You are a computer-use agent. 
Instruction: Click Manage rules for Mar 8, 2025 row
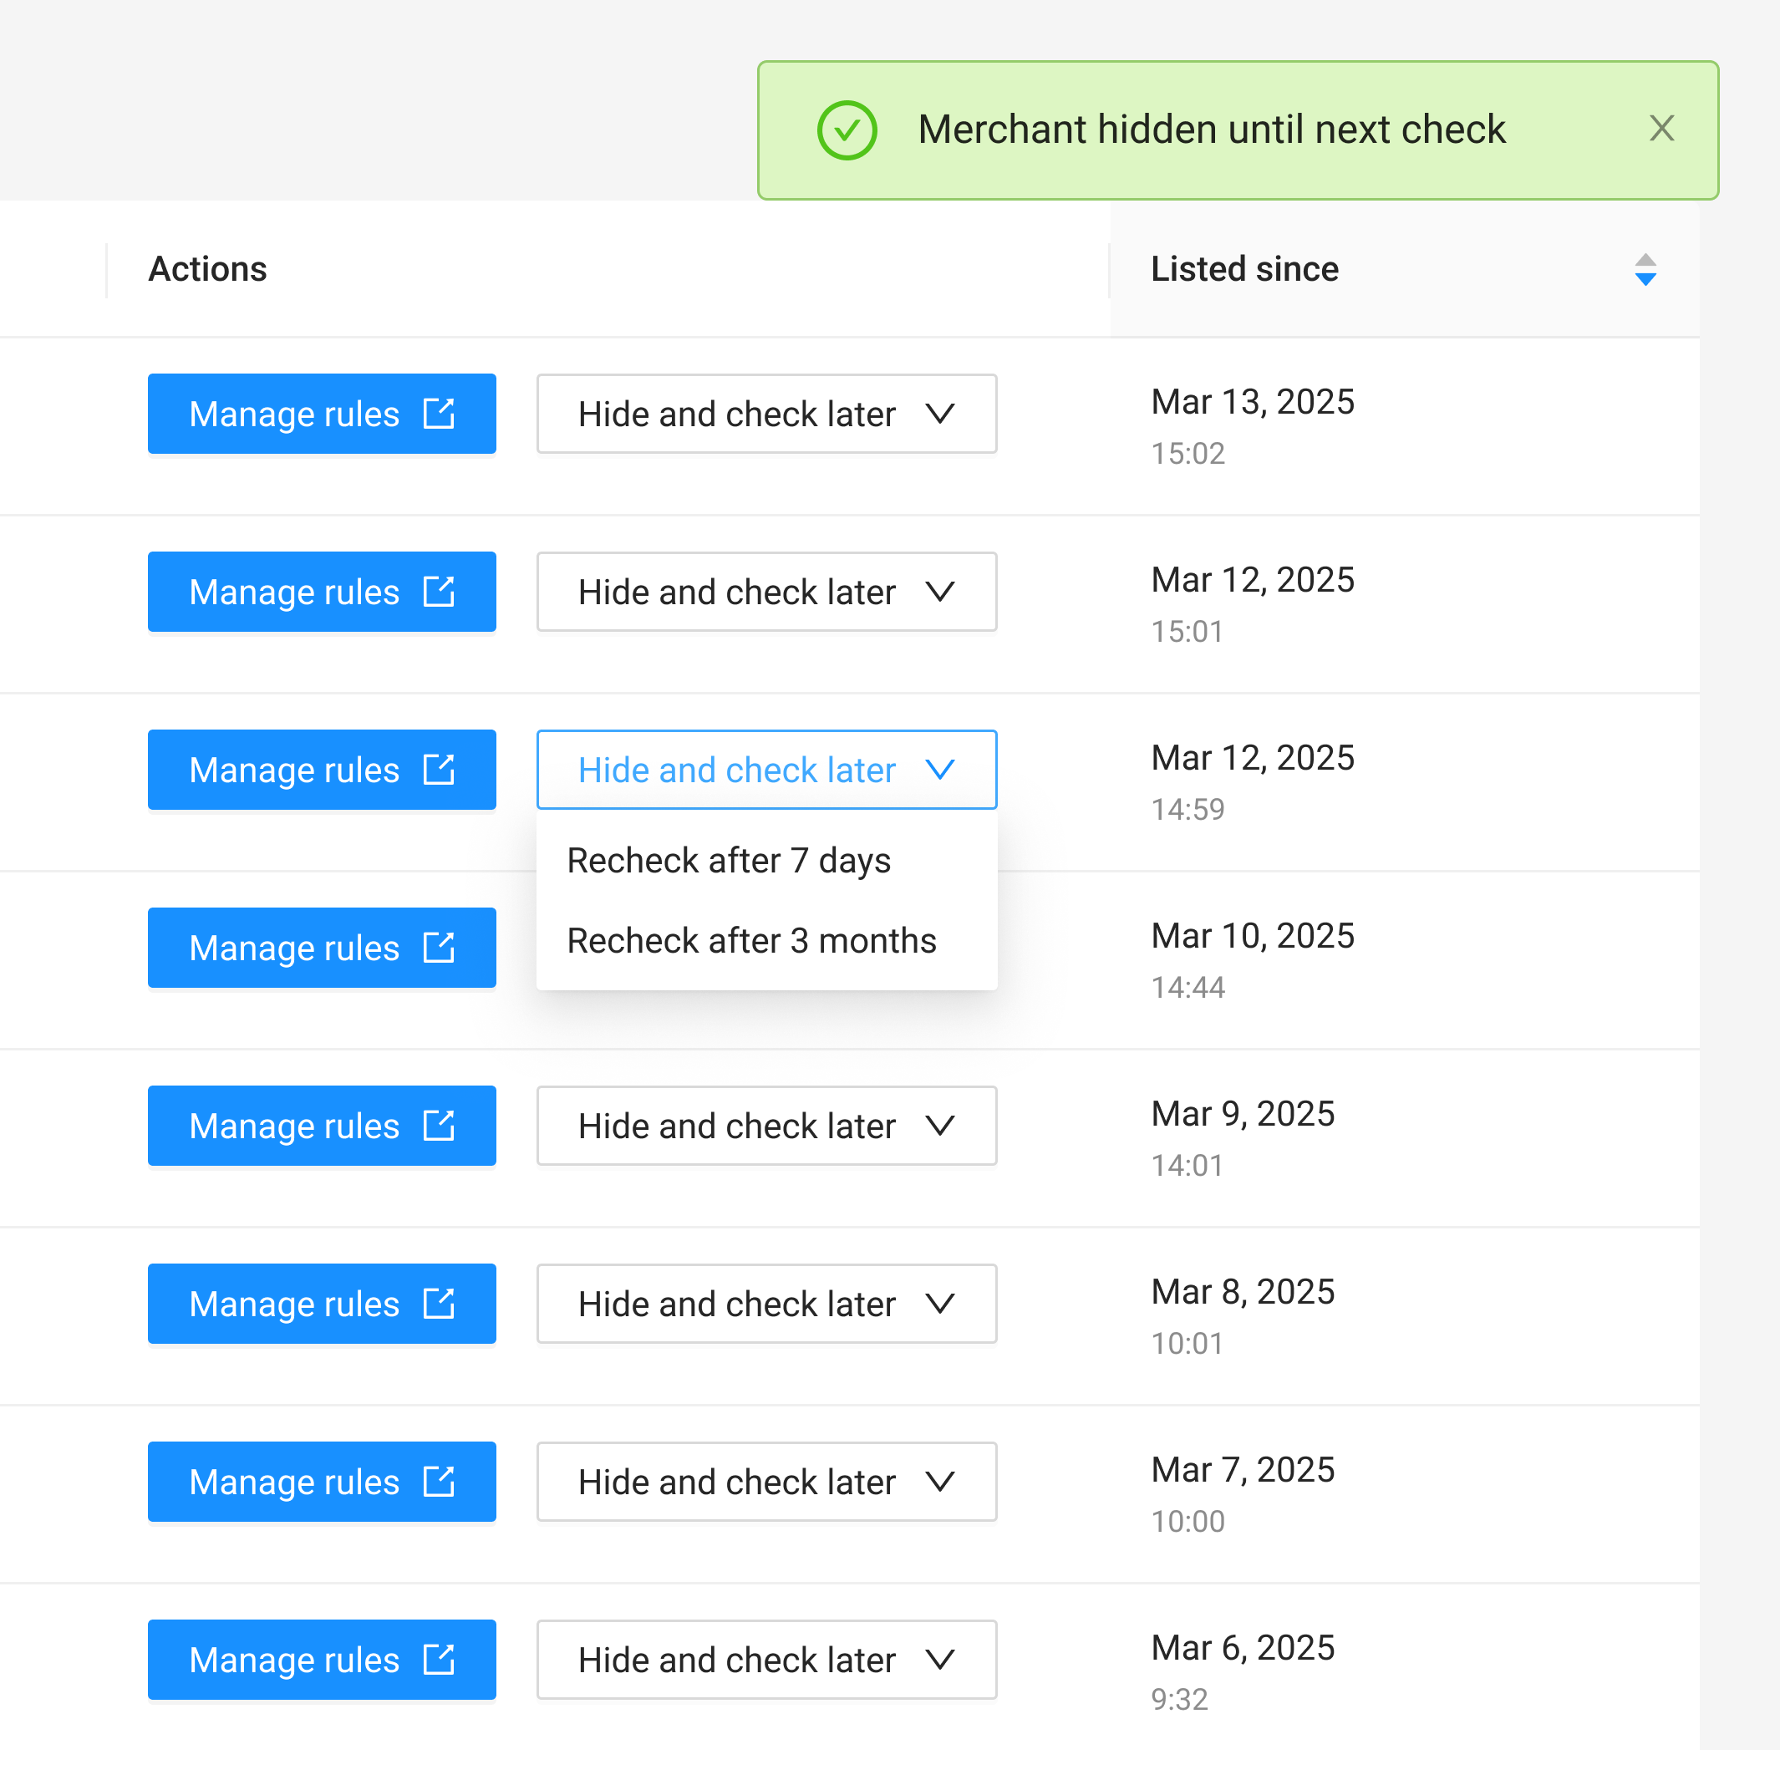322,1303
